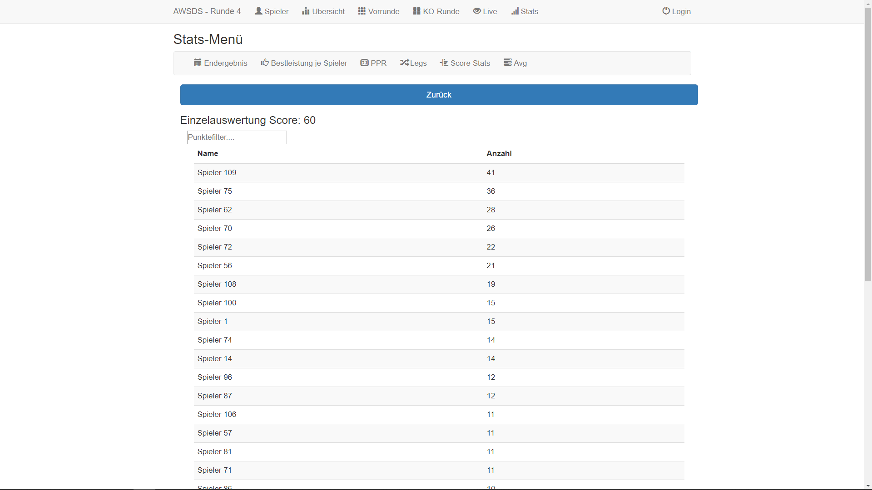The image size is (872, 490).
Task: Focus the Punktefilter input field
Action: coord(237,137)
